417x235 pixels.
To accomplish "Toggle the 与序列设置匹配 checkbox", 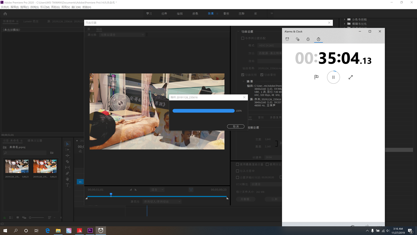I will tap(243, 38).
